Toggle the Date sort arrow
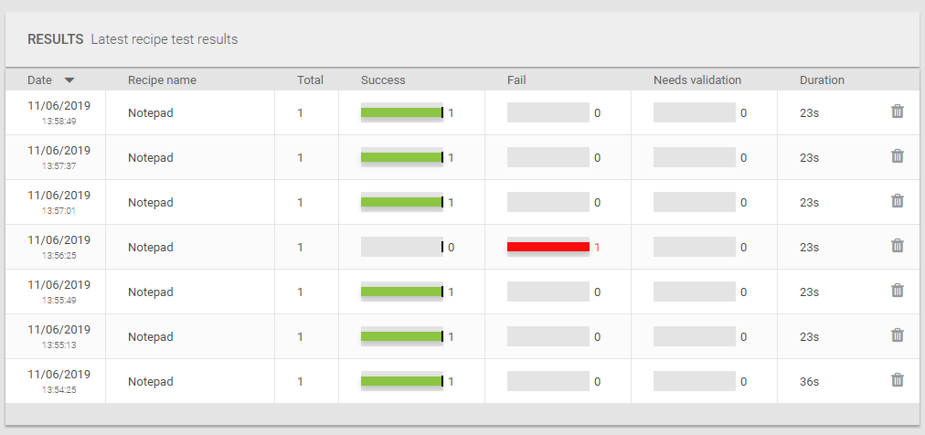Image resolution: width=925 pixels, height=435 pixels. click(x=69, y=80)
